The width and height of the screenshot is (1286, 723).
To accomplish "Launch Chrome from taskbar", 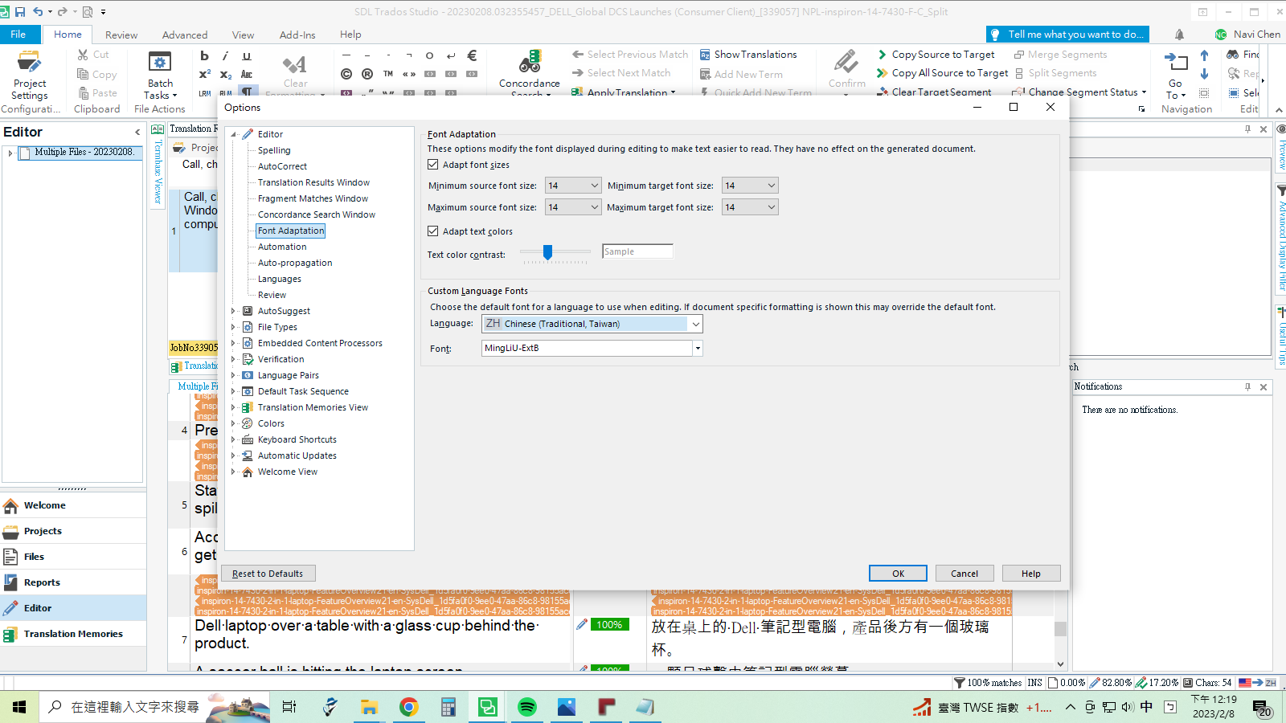I will (409, 707).
